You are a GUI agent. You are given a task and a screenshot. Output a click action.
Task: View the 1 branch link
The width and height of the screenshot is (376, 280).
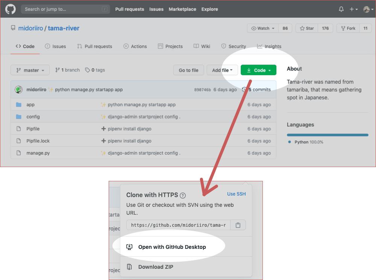(67, 70)
